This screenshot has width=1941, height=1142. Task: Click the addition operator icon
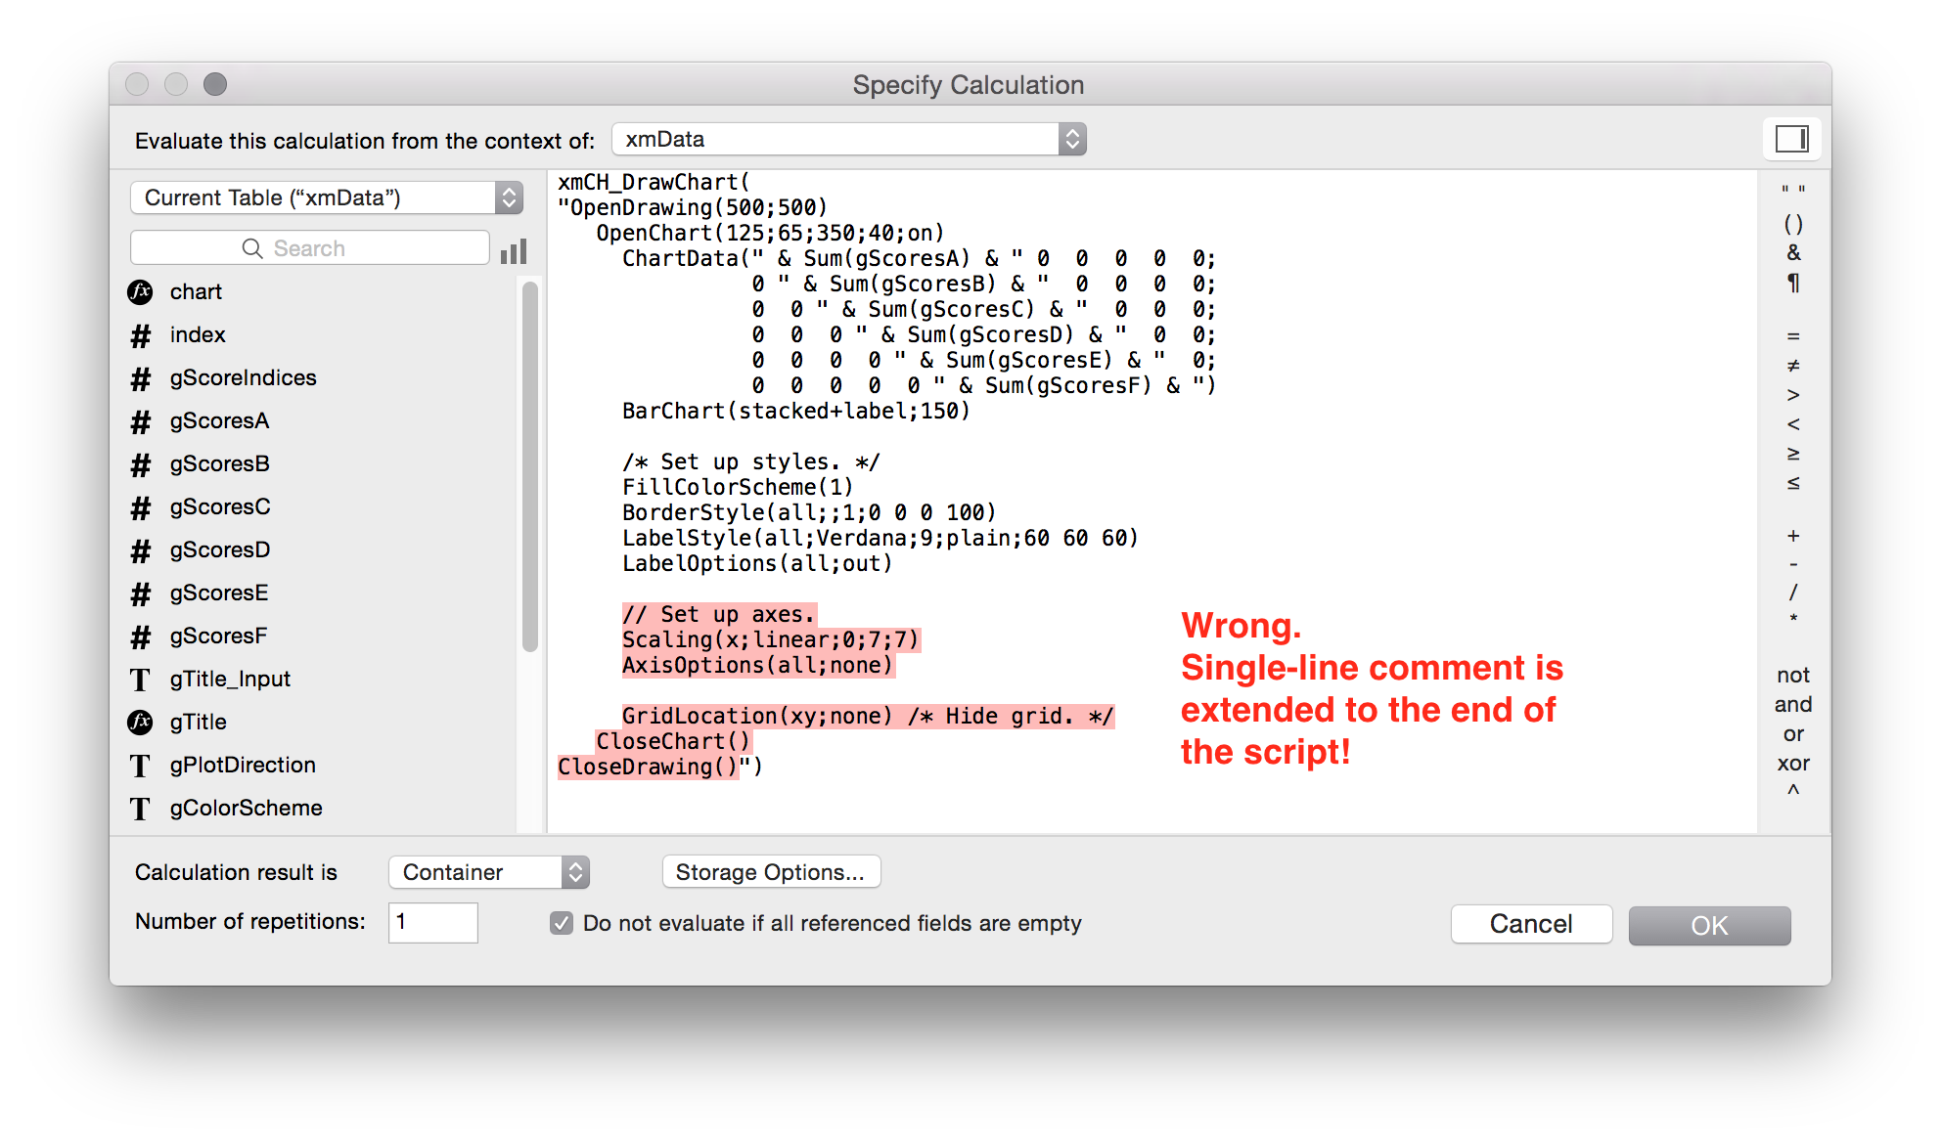pos(1790,536)
